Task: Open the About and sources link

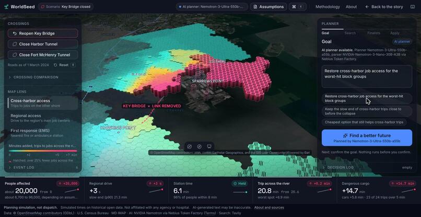Action: click(x=269, y=208)
